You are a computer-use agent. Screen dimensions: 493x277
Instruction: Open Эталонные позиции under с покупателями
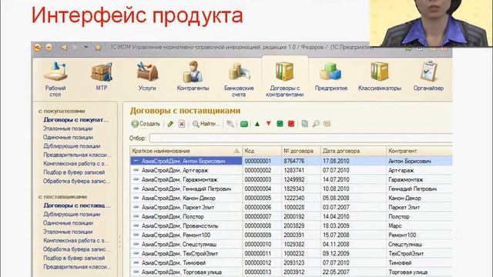click(x=68, y=128)
